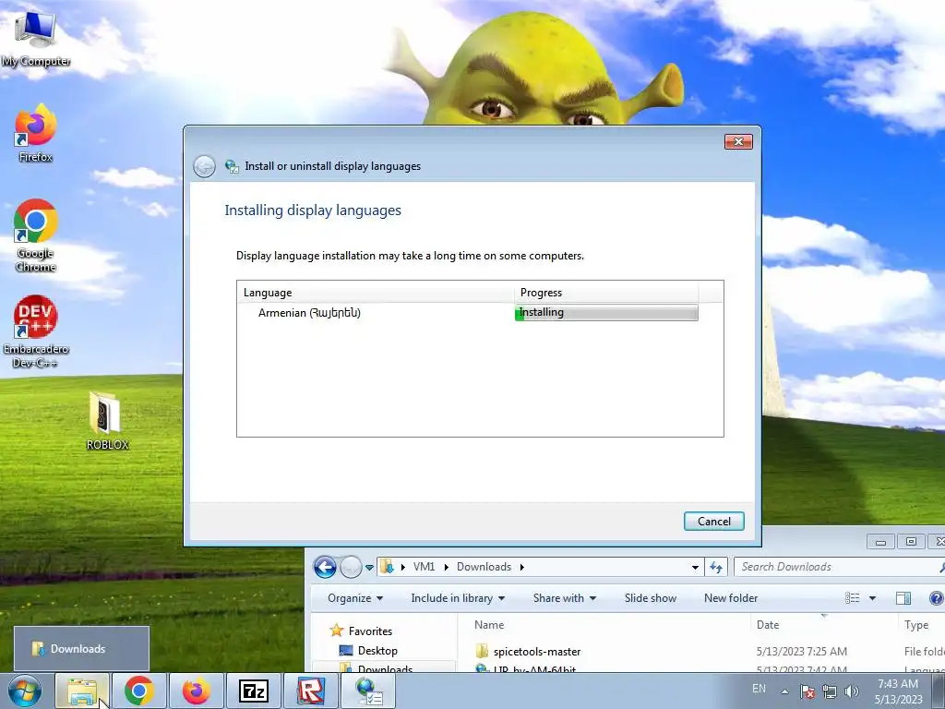Show hidden tray icons arrow
This screenshot has width=945, height=709.
coord(784,691)
